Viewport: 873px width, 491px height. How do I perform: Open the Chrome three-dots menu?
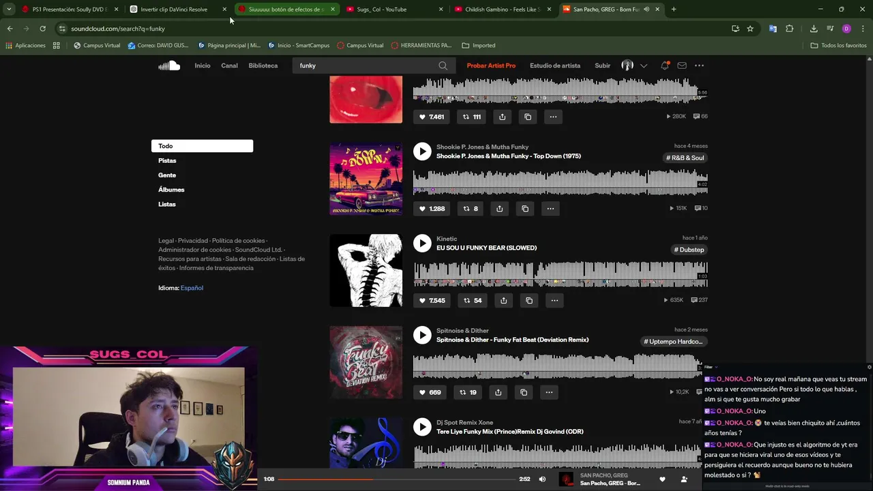pos(863,29)
